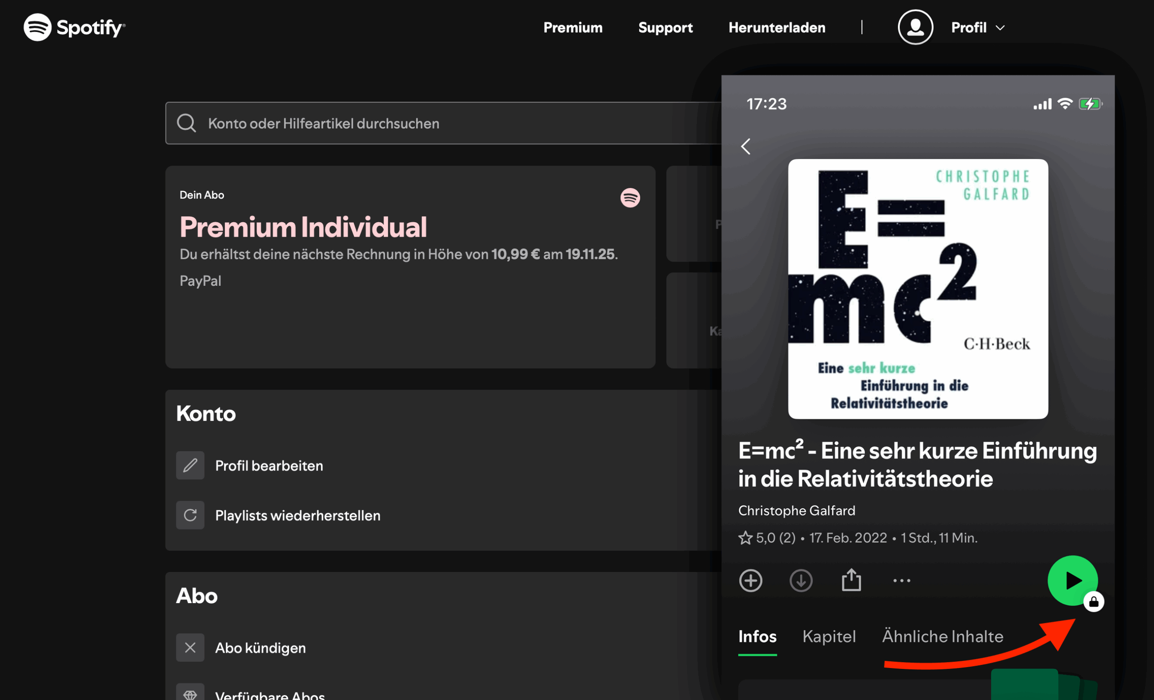Image resolution: width=1154 pixels, height=700 pixels.
Task: Open the Support navigation link
Action: pos(665,27)
